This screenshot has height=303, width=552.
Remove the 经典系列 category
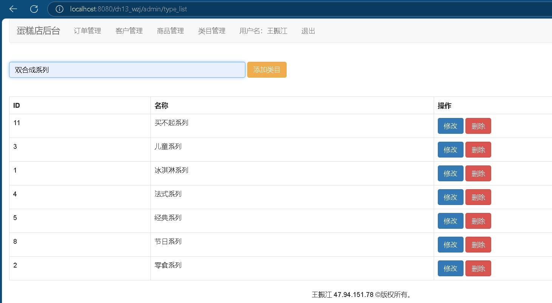[x=478, y=221]
